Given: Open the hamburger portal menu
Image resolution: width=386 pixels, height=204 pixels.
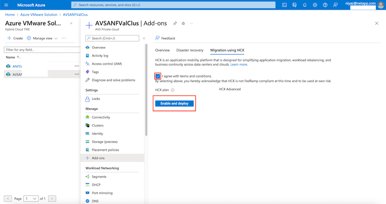Looking at the screenshot, I should pos(6,5).
